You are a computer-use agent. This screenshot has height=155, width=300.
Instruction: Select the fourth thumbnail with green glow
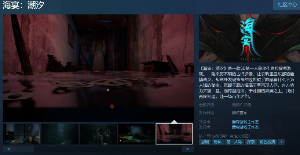136,134
